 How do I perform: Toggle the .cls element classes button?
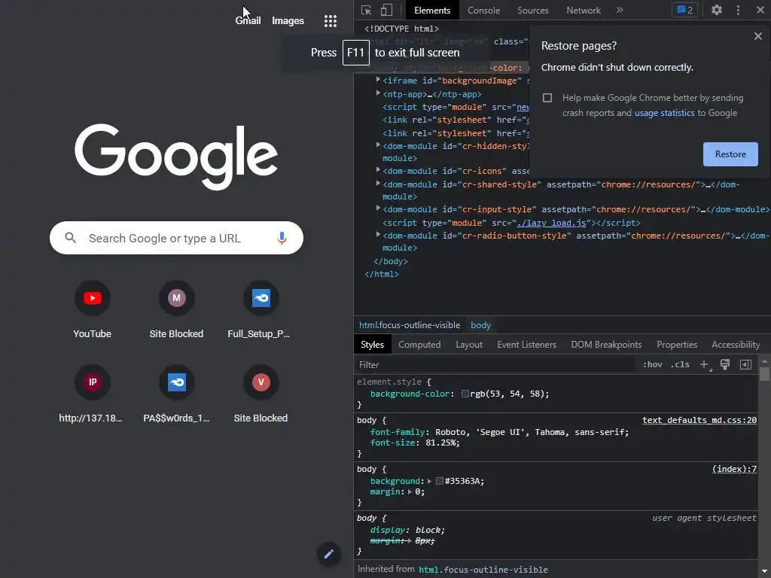tap(680, 365)
